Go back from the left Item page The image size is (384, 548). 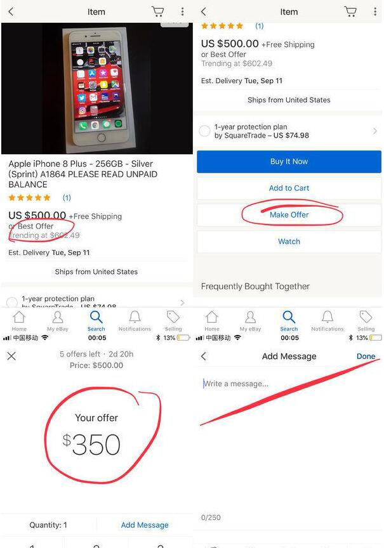coord(11,11)
